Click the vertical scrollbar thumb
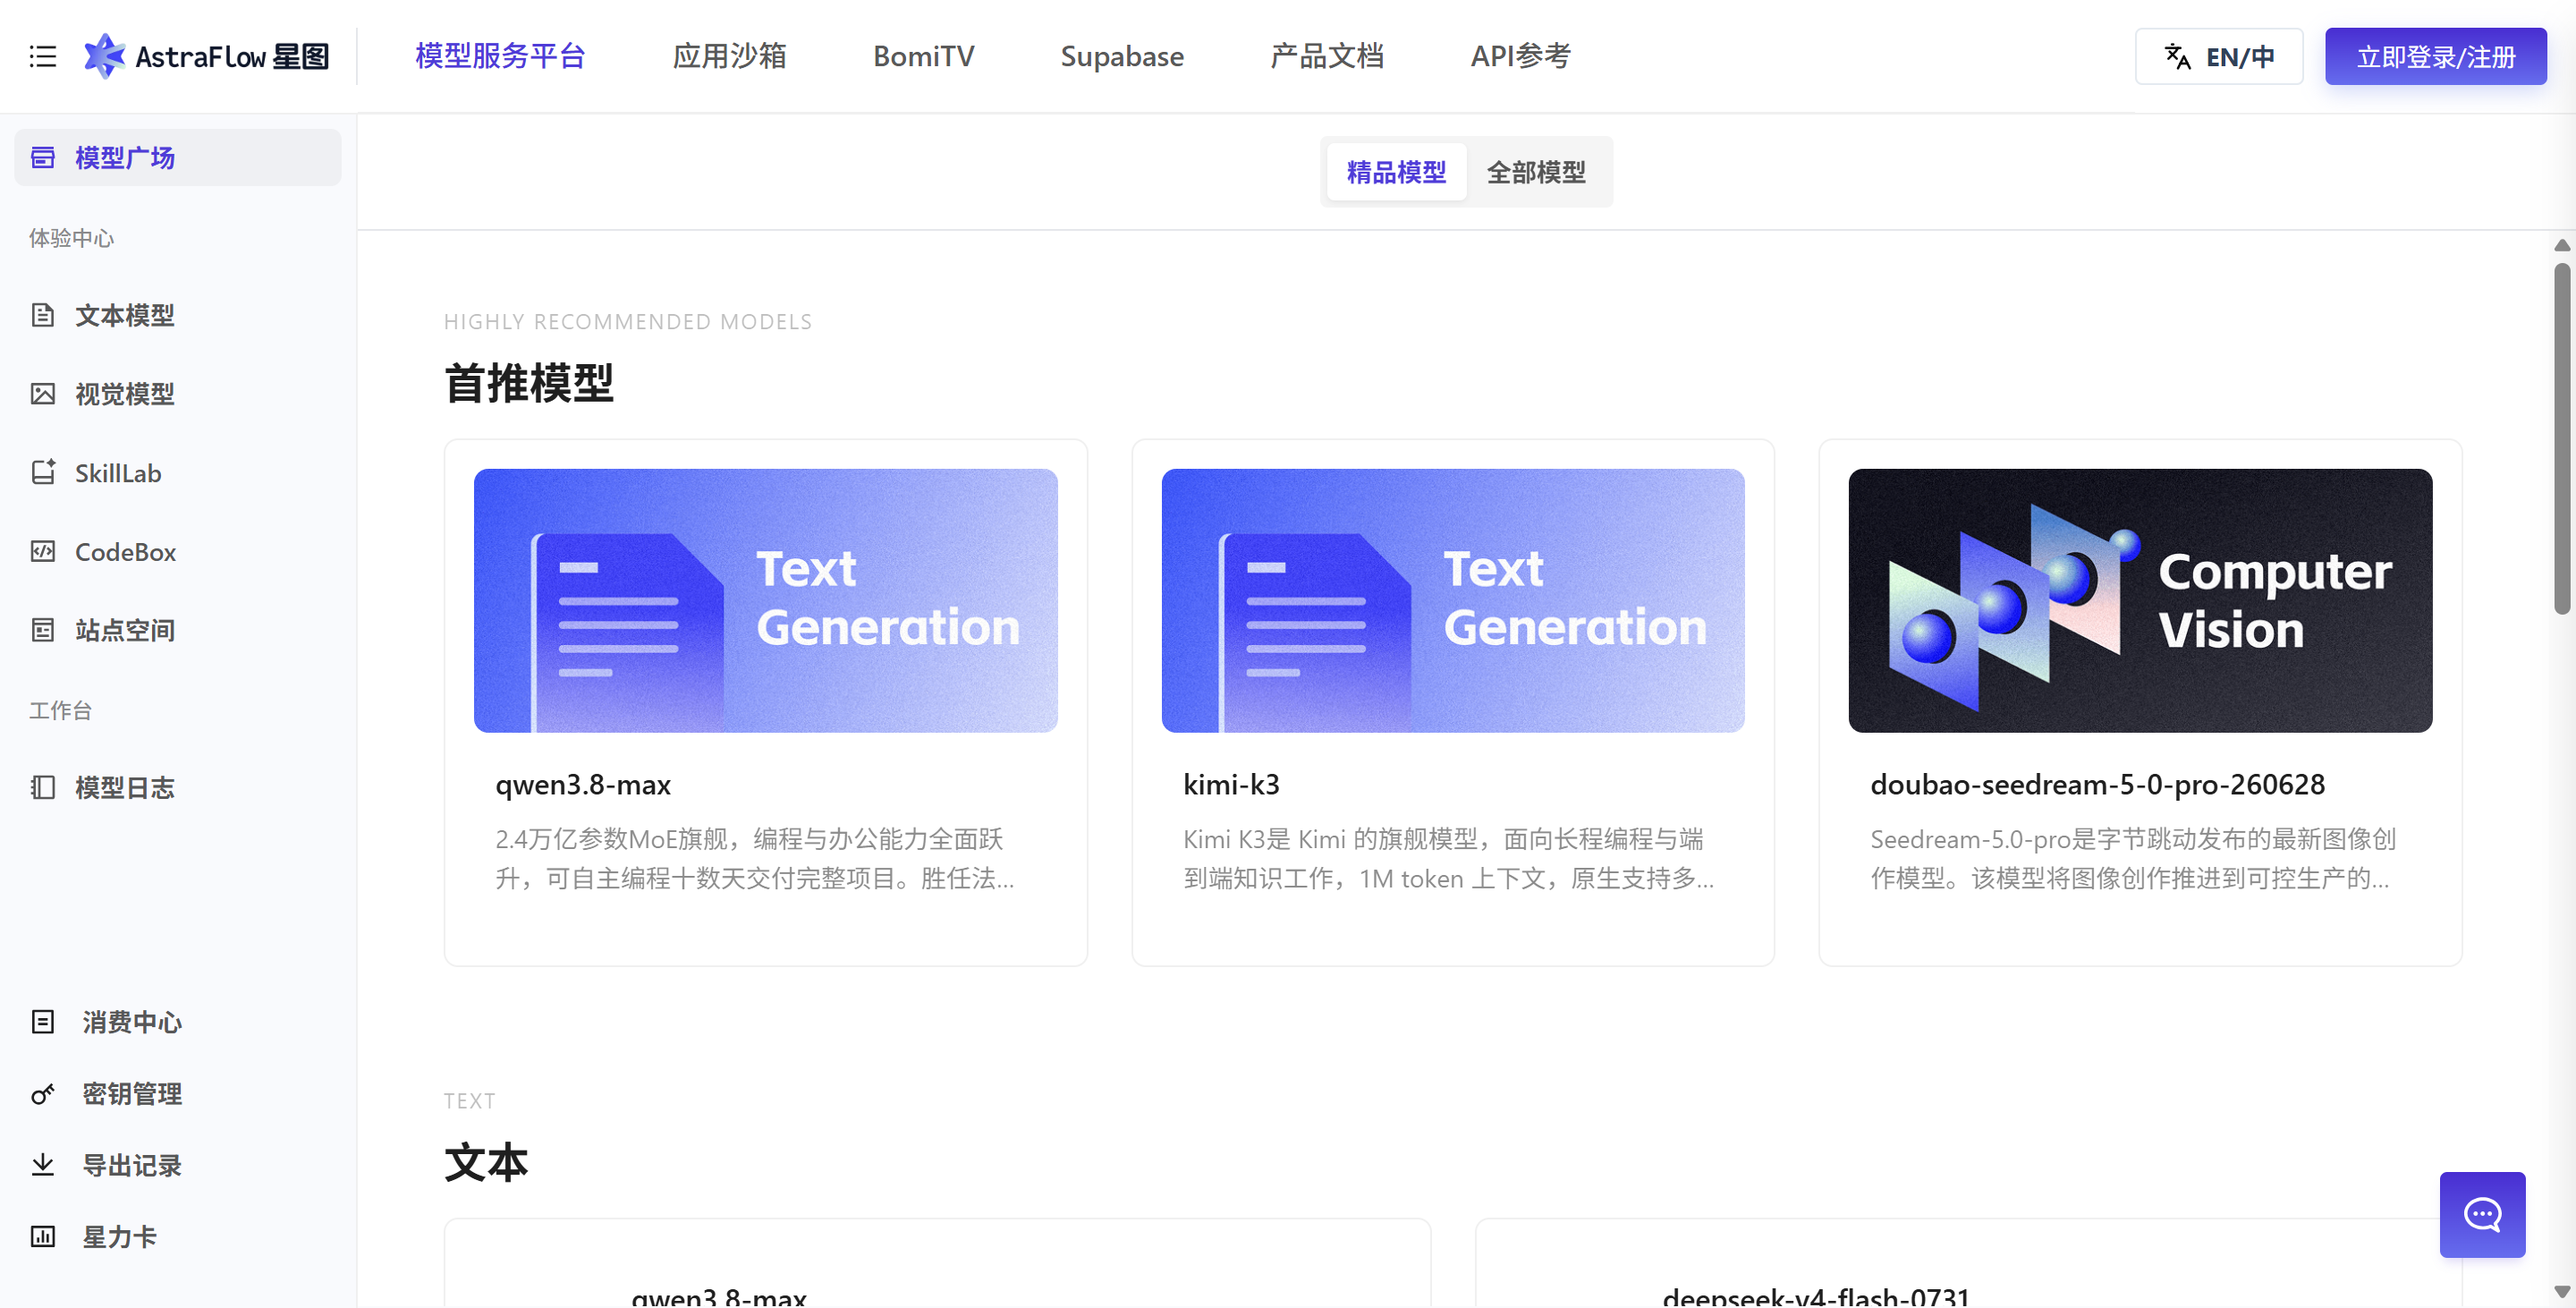The image size is (2576, 1308). point(2561,438)
